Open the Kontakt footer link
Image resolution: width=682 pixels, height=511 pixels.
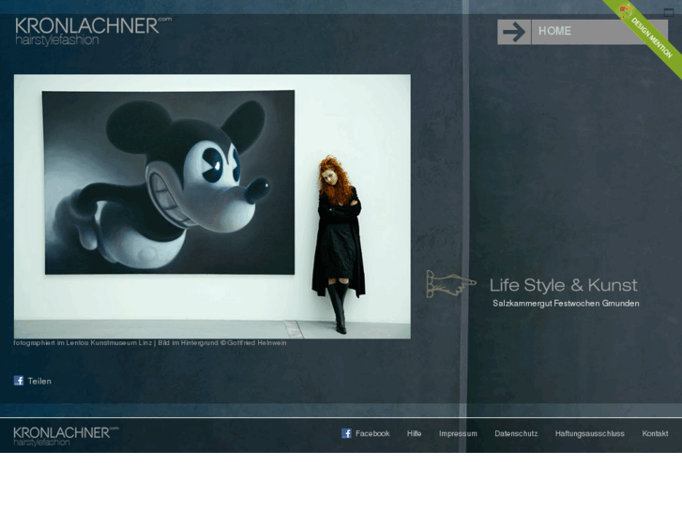pyautogui.click(x=655, y=433)
